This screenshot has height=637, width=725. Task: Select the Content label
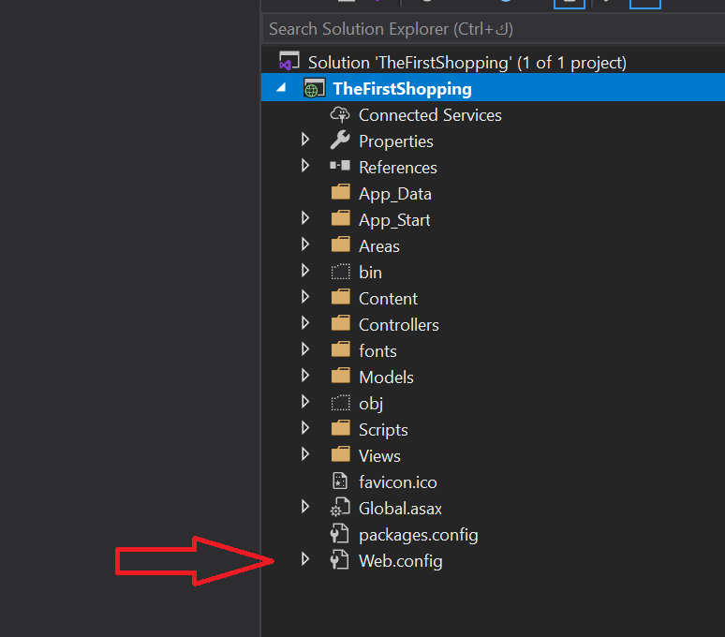pos(388,299)
